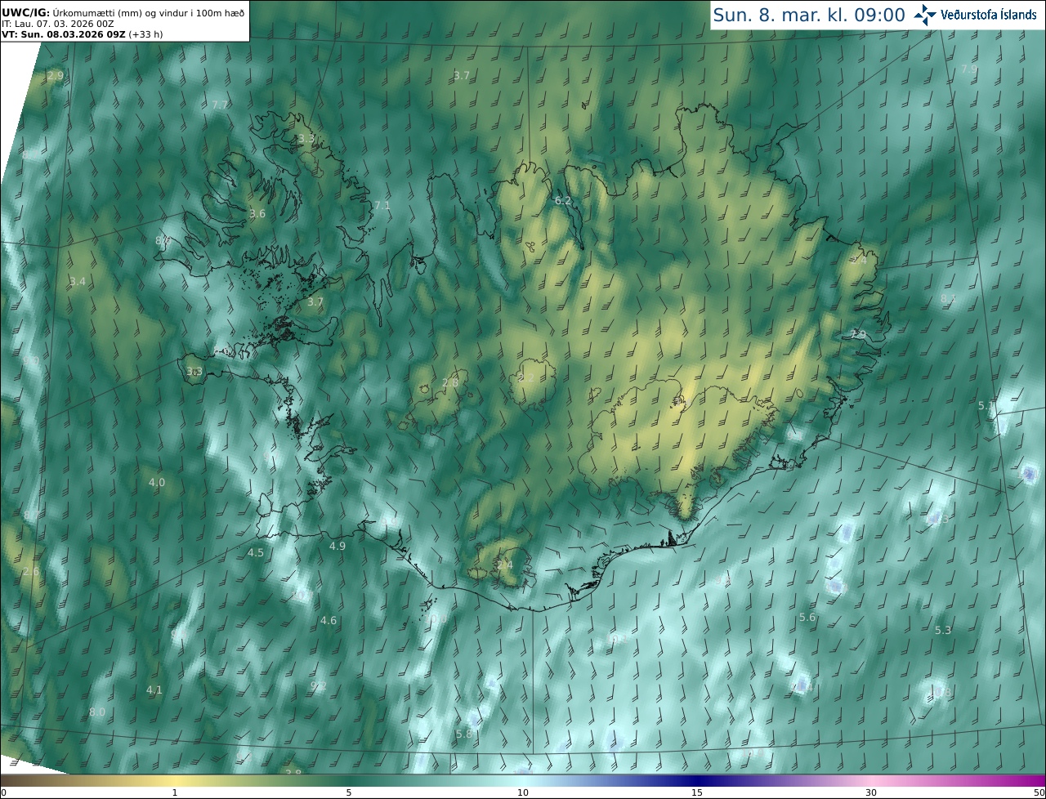Click the map value '4.0'

click(x=157, y=483)
